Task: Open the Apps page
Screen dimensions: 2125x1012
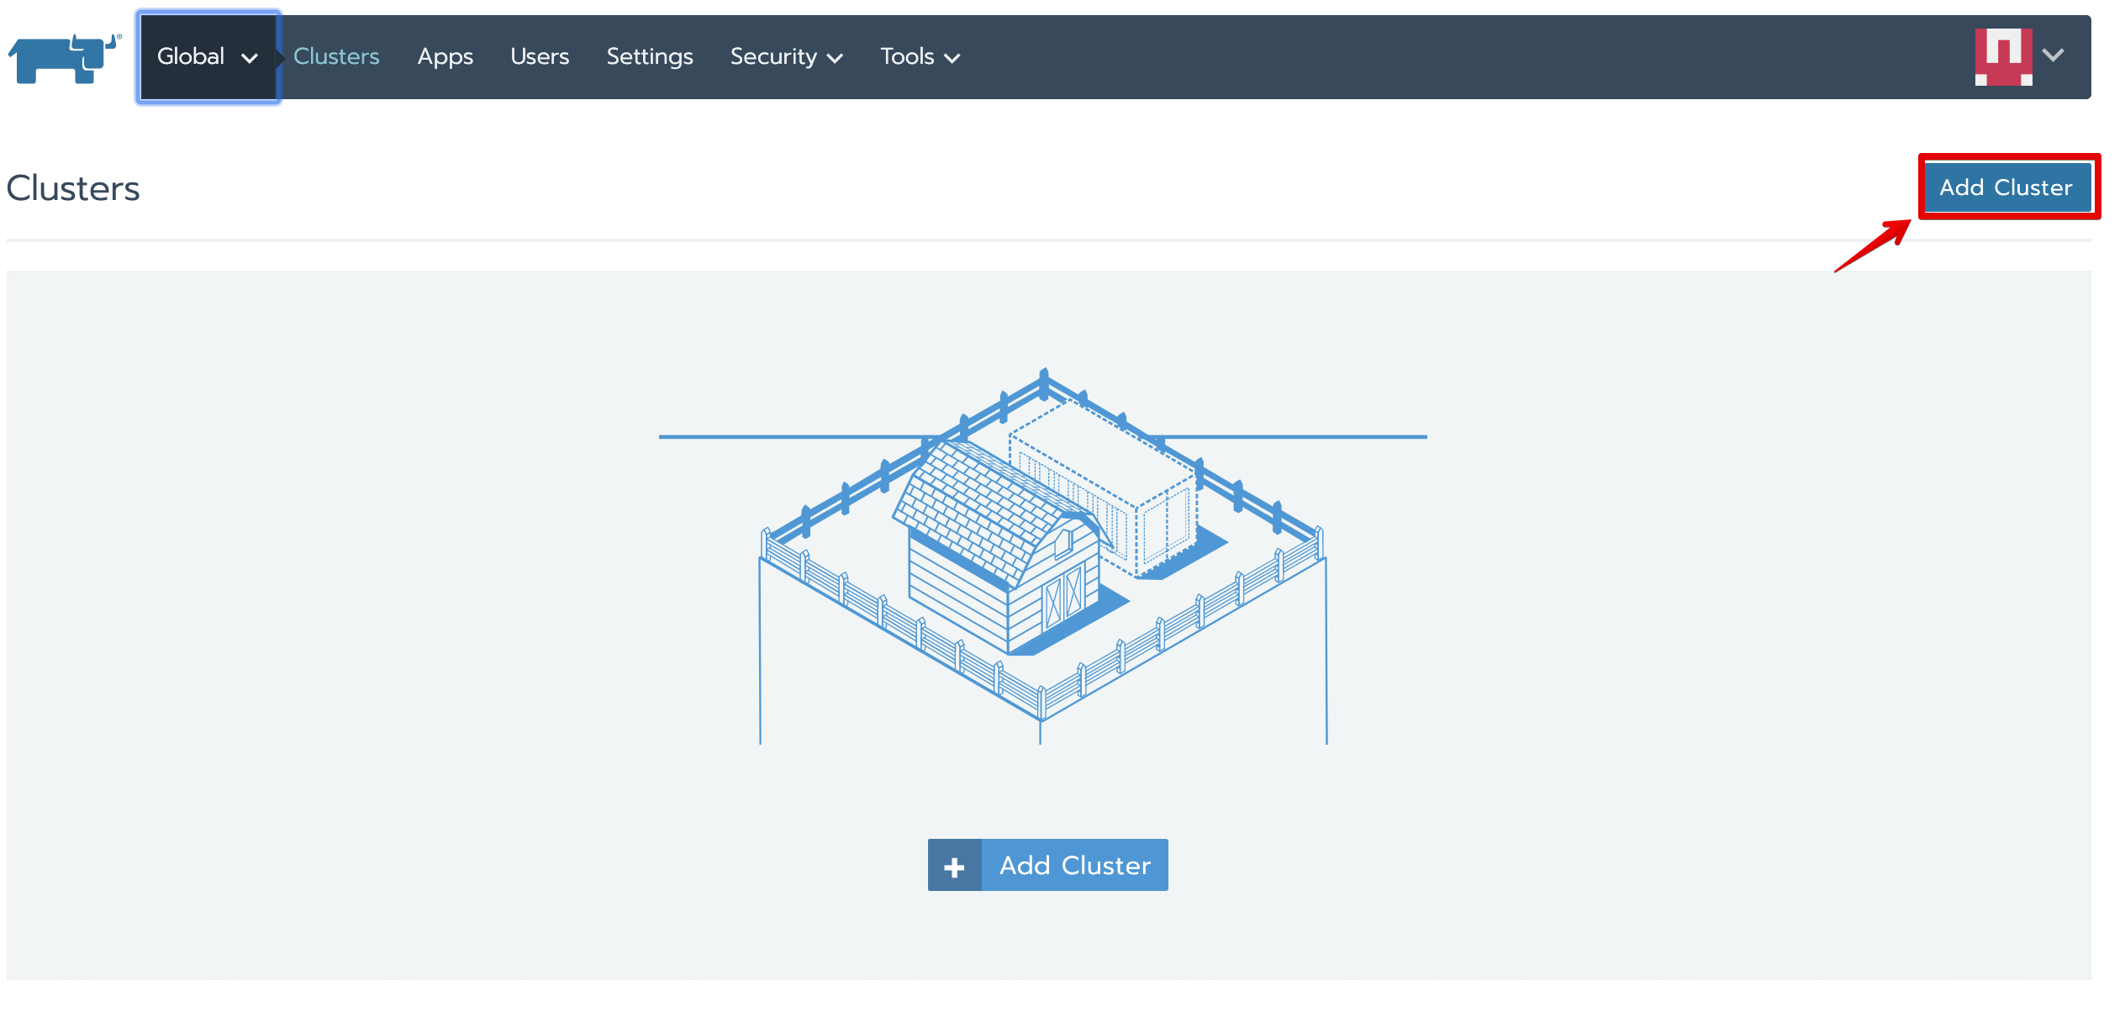Action: pyautogui.click(x=445, y=57)
